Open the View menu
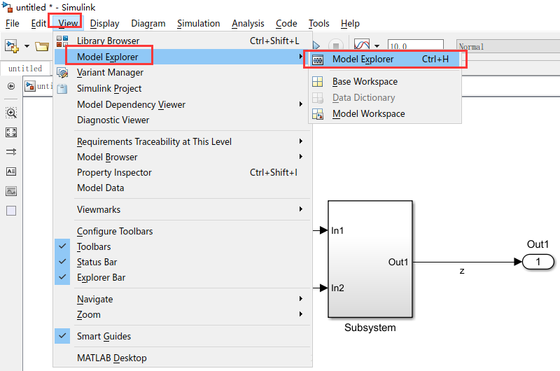The height and width of the screenshot is (371, 560). [68, 24]
